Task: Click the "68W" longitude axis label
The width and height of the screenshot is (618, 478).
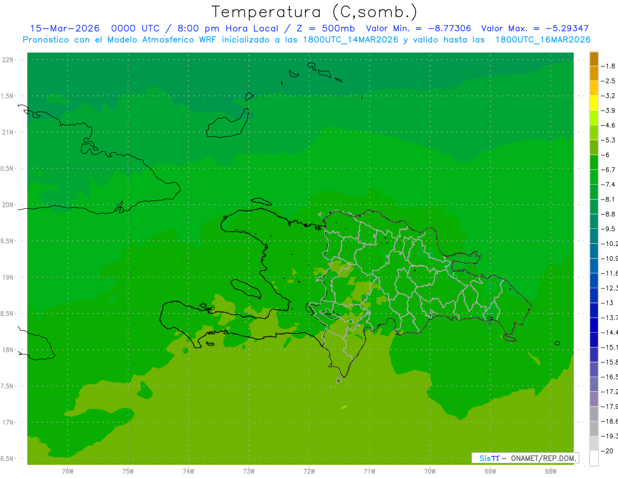Action: click(551, 471)
